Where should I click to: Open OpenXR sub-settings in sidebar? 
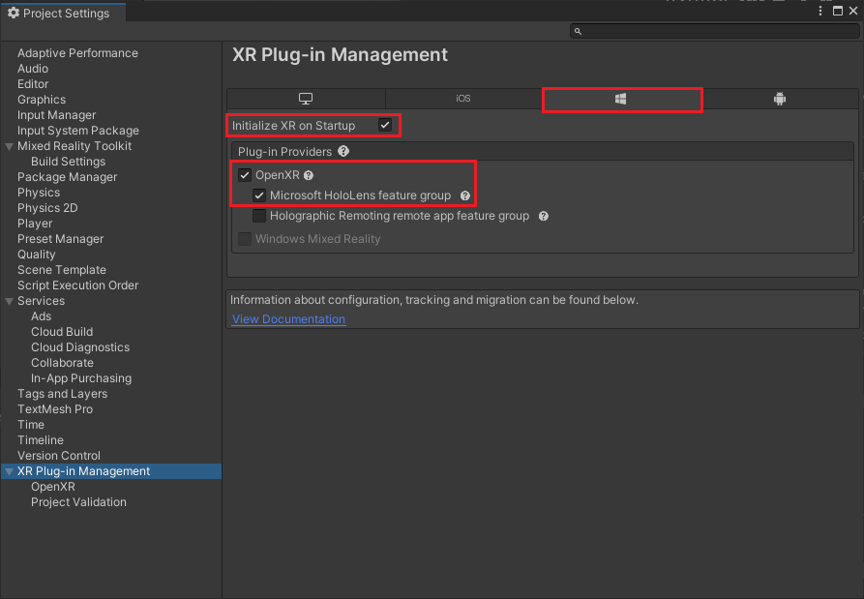[x=53, y=487]
